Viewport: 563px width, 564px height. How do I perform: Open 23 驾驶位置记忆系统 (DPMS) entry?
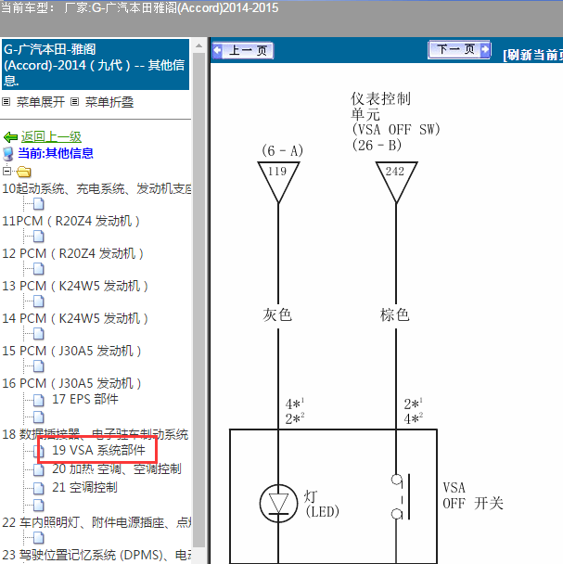click(96, 555)
